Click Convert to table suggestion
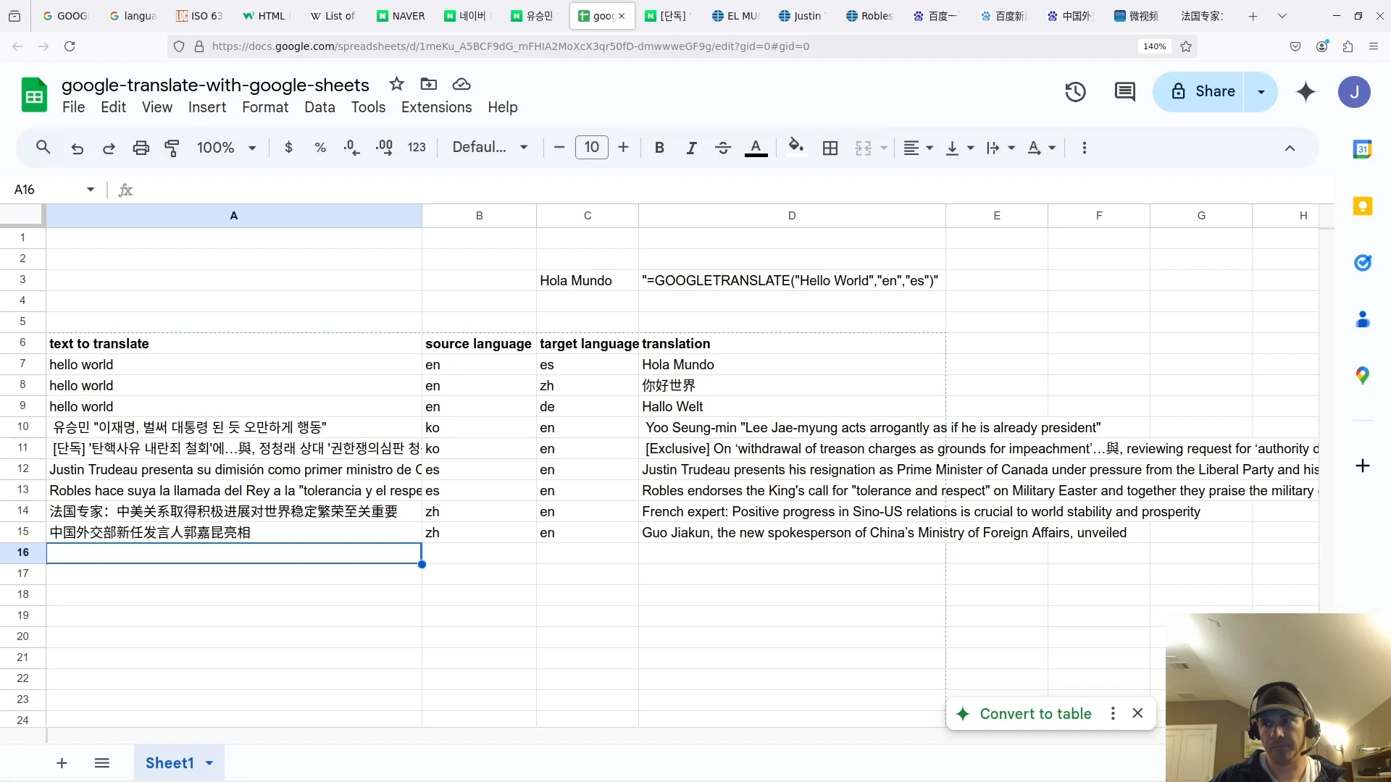 coord(1035,714)
